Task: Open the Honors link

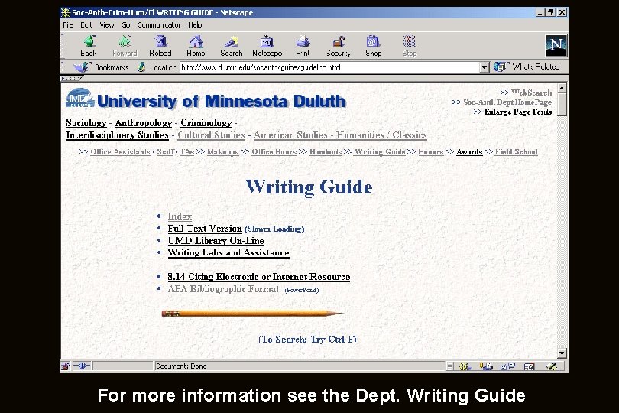Action: point(431,152)
